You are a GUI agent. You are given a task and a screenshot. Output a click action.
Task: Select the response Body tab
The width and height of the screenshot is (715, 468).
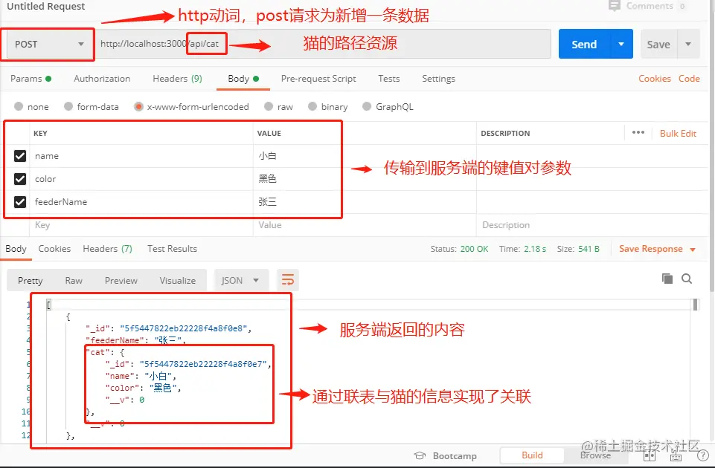click(x=16, y=249)
